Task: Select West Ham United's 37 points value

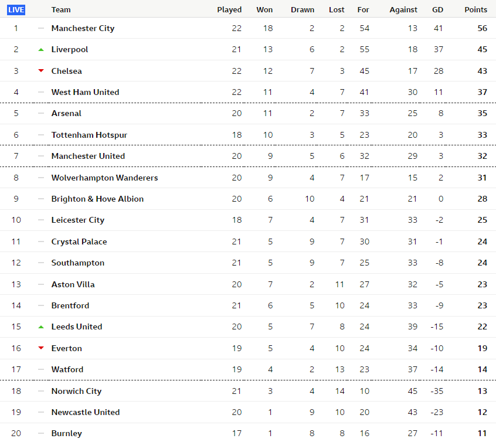Action: pyautogui.click(x=483, y=92)
